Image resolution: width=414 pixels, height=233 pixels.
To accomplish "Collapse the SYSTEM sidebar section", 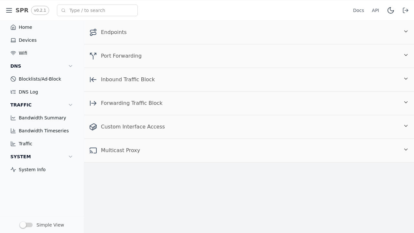I will 71,157.
